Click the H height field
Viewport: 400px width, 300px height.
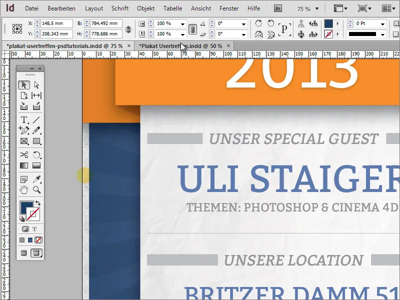tap(106, 33)
